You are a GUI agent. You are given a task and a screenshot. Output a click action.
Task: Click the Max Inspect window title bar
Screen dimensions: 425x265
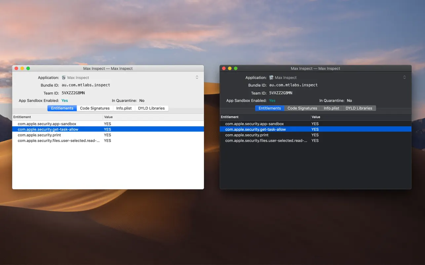click(108, 68)
